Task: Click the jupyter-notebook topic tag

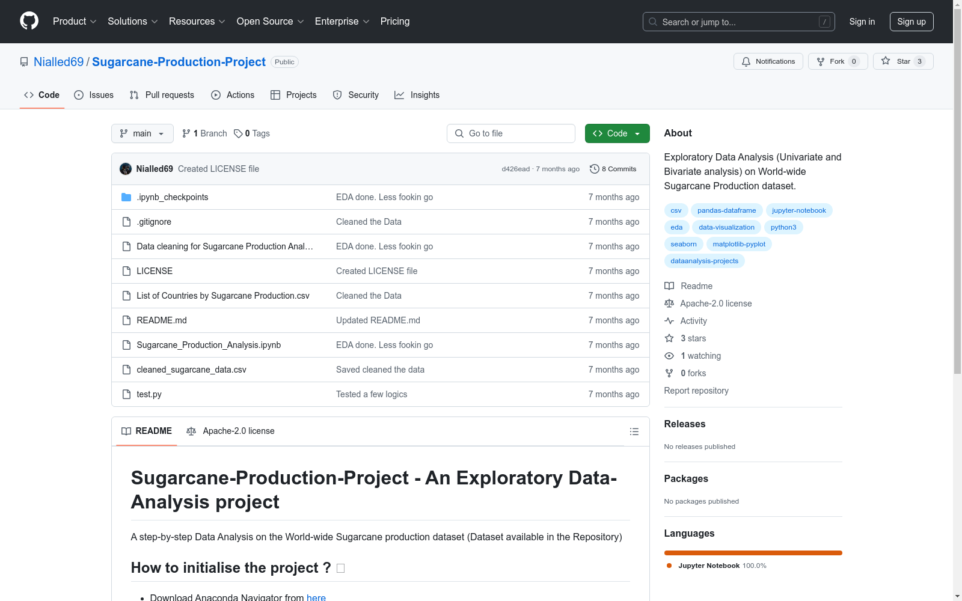Action: [x=799, y=210]
